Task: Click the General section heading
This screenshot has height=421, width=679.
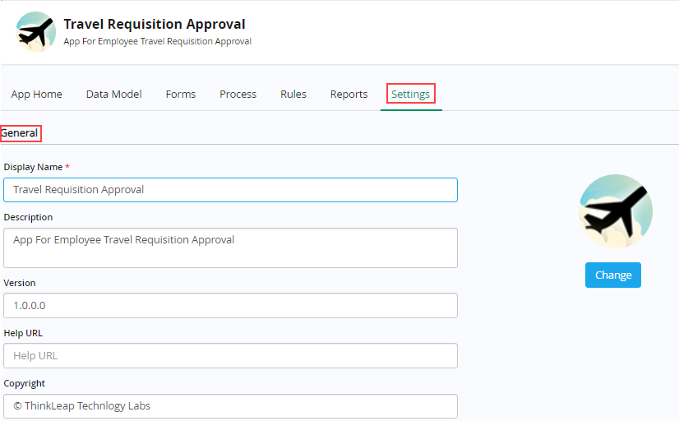Action: [x=20, y=133]
